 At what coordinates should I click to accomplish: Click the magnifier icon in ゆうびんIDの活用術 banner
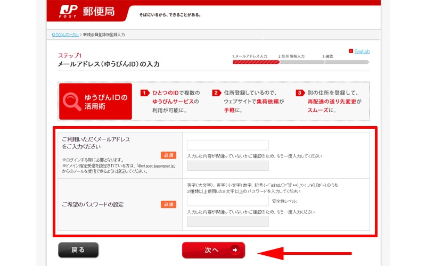click(x=72, y=102)
